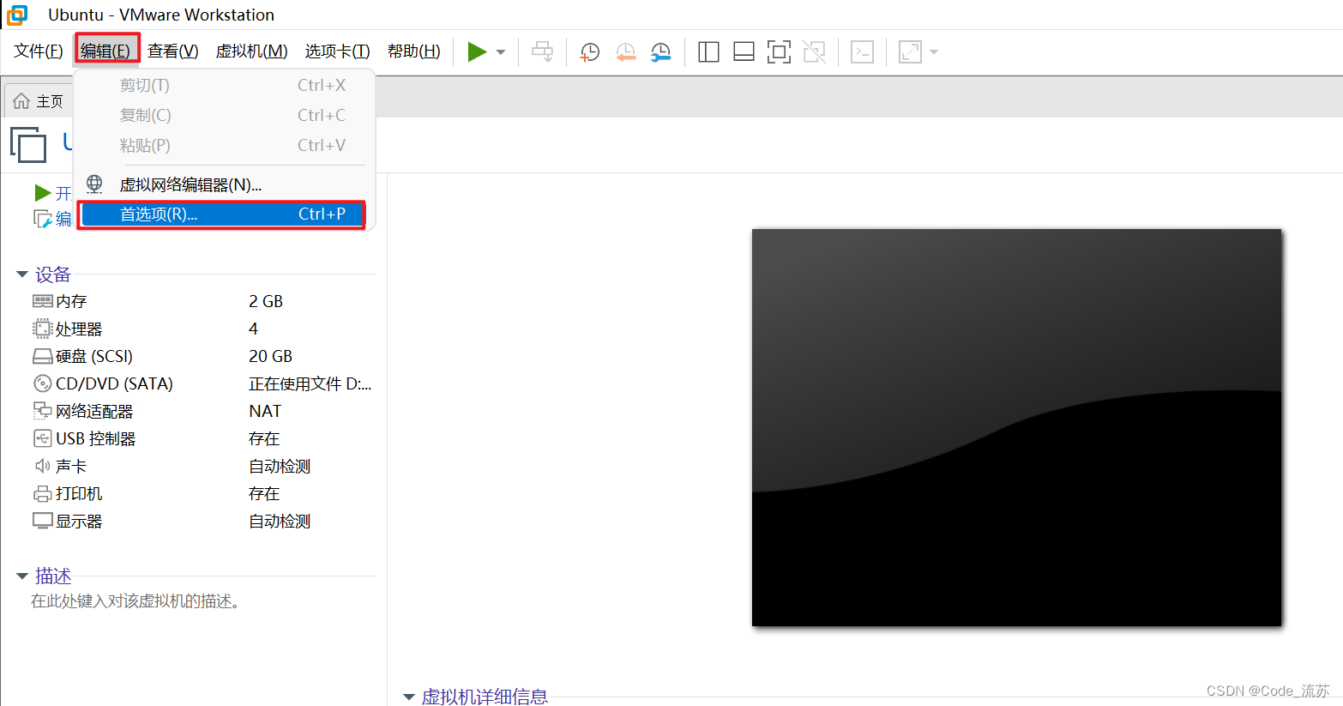Viewport: 1343px width, 706px height.
Task: Select the 硬盘 (SCSI) device row
Action: tap(202, 356)
